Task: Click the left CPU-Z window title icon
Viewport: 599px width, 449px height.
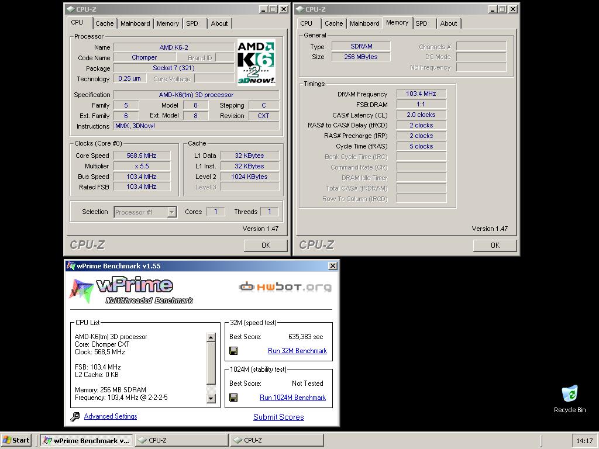Action: (x=71, y=9)
